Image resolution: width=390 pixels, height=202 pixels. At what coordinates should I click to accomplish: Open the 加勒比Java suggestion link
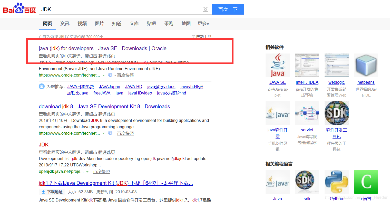77,93
